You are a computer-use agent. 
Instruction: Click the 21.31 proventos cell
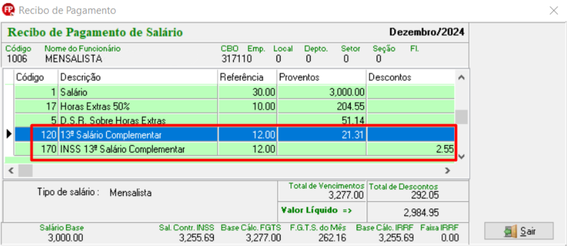pyautogui.click(x=322, y=134)
